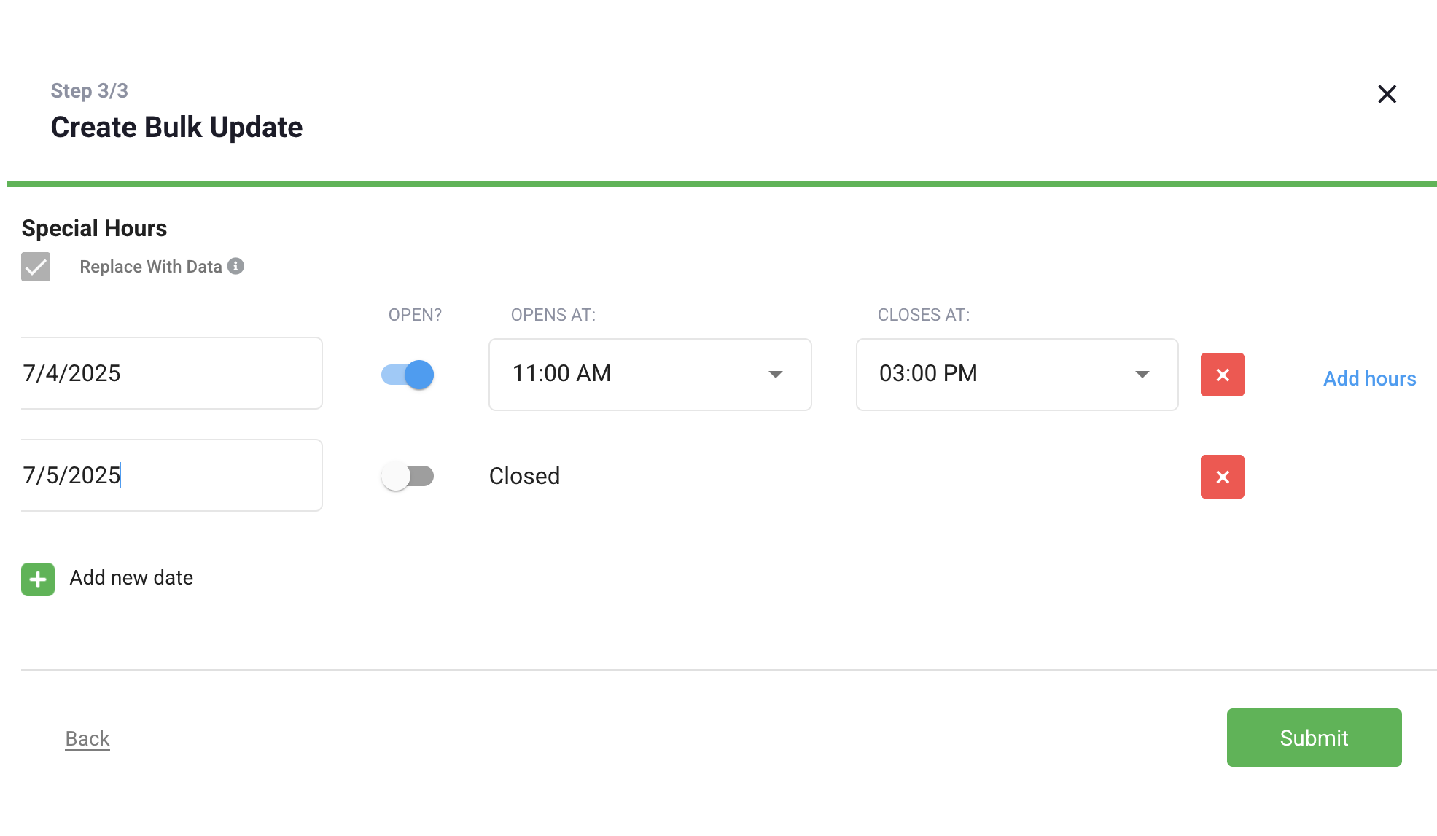The width and height of the screenshot is (1437, 836).
Task: Click the green step progress bar
Action: [x=722, y=184]
